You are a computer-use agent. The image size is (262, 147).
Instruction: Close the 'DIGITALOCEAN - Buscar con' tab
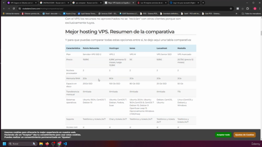68,3
